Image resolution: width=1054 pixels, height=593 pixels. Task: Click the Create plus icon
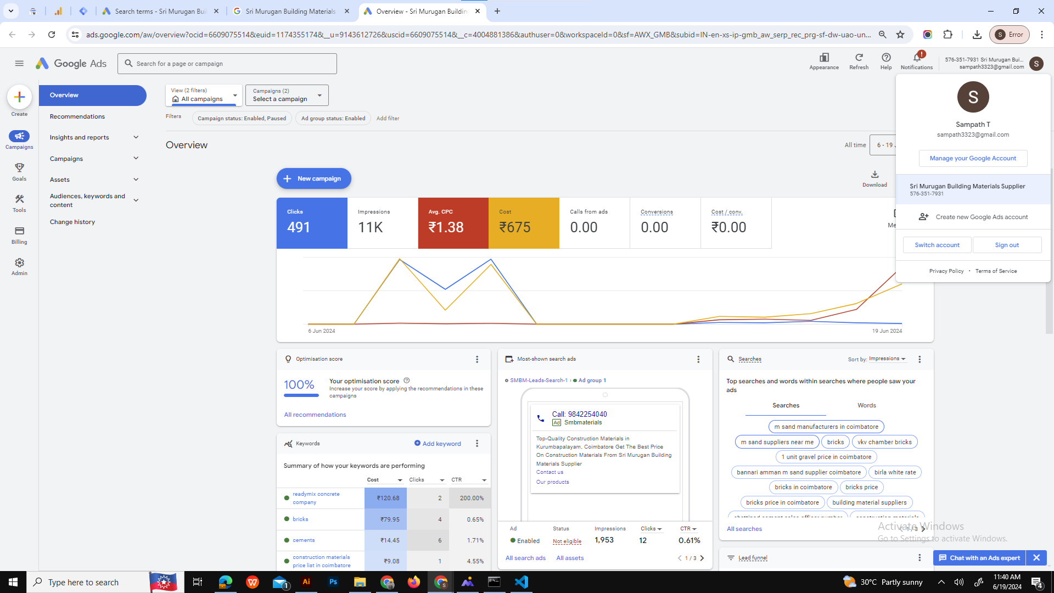point(19,97)
